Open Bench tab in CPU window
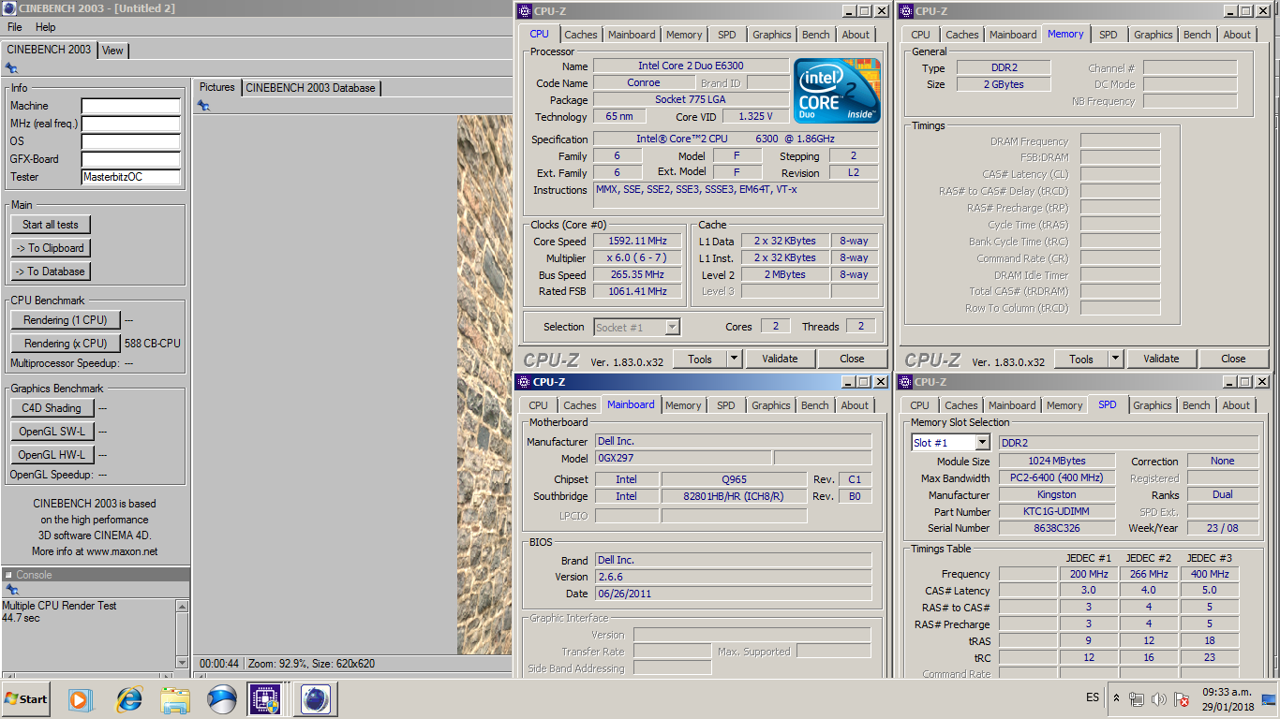 [x=816, y=35]
